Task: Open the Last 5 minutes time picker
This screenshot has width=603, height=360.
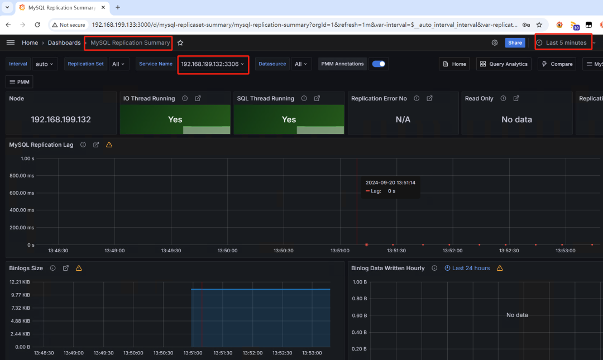Action: [x=563, y=42]
